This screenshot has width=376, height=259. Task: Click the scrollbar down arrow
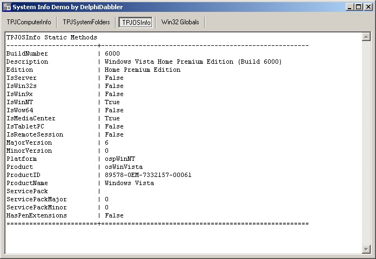(366, 249)
